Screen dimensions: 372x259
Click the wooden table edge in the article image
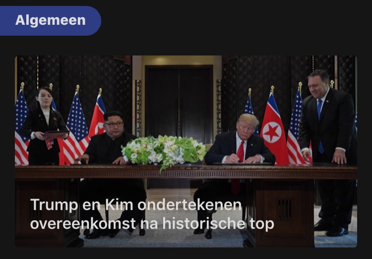point(186,172)
